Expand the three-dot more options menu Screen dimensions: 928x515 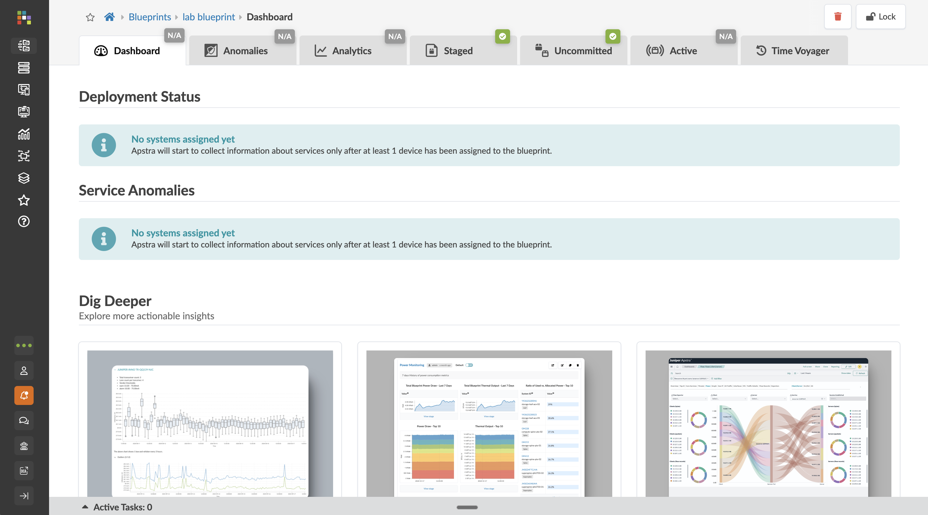click(x=24, y=345)
